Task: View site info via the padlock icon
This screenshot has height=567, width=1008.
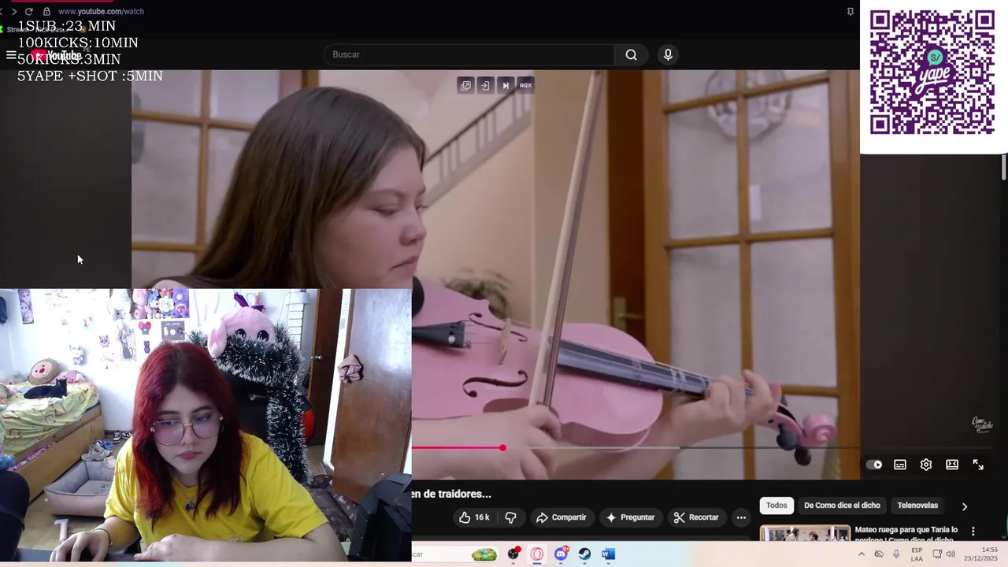Action: (46, 12)
